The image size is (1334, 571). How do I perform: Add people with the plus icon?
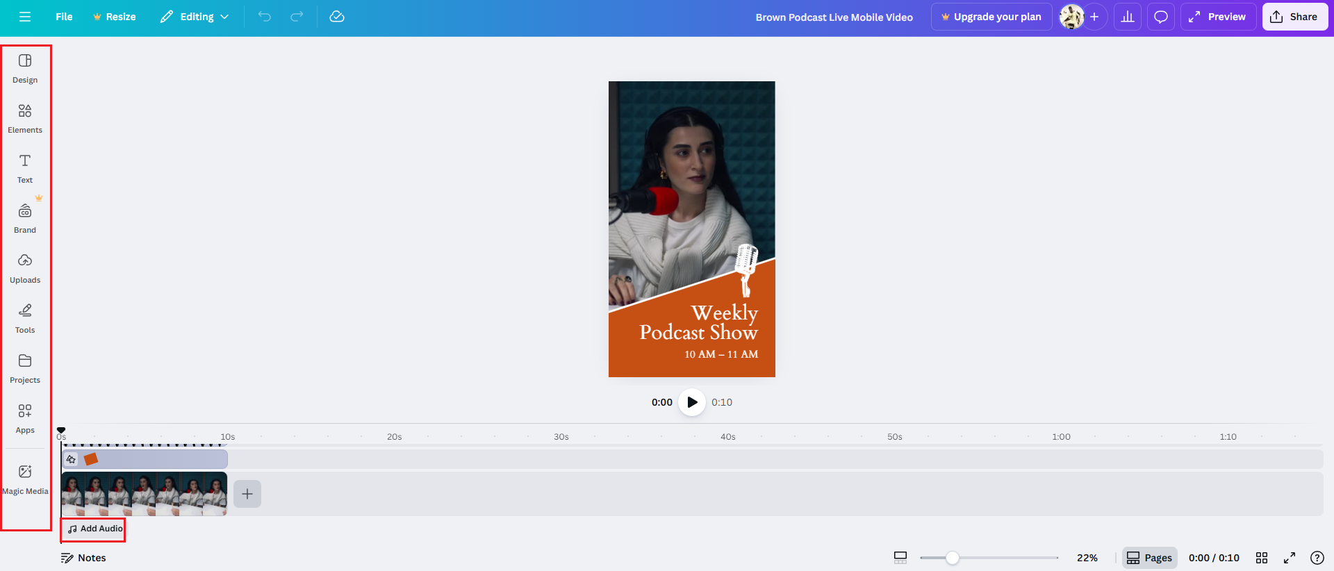[x=1094, y=17]
